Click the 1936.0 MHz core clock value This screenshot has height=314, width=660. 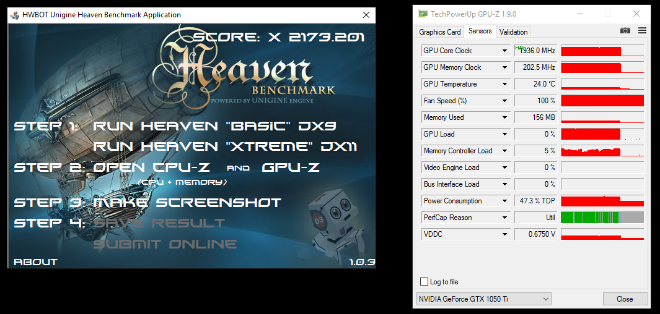pos(536,51)
